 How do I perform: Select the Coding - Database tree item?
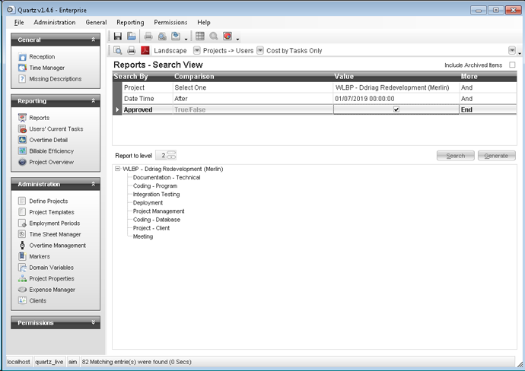point(158,220)
